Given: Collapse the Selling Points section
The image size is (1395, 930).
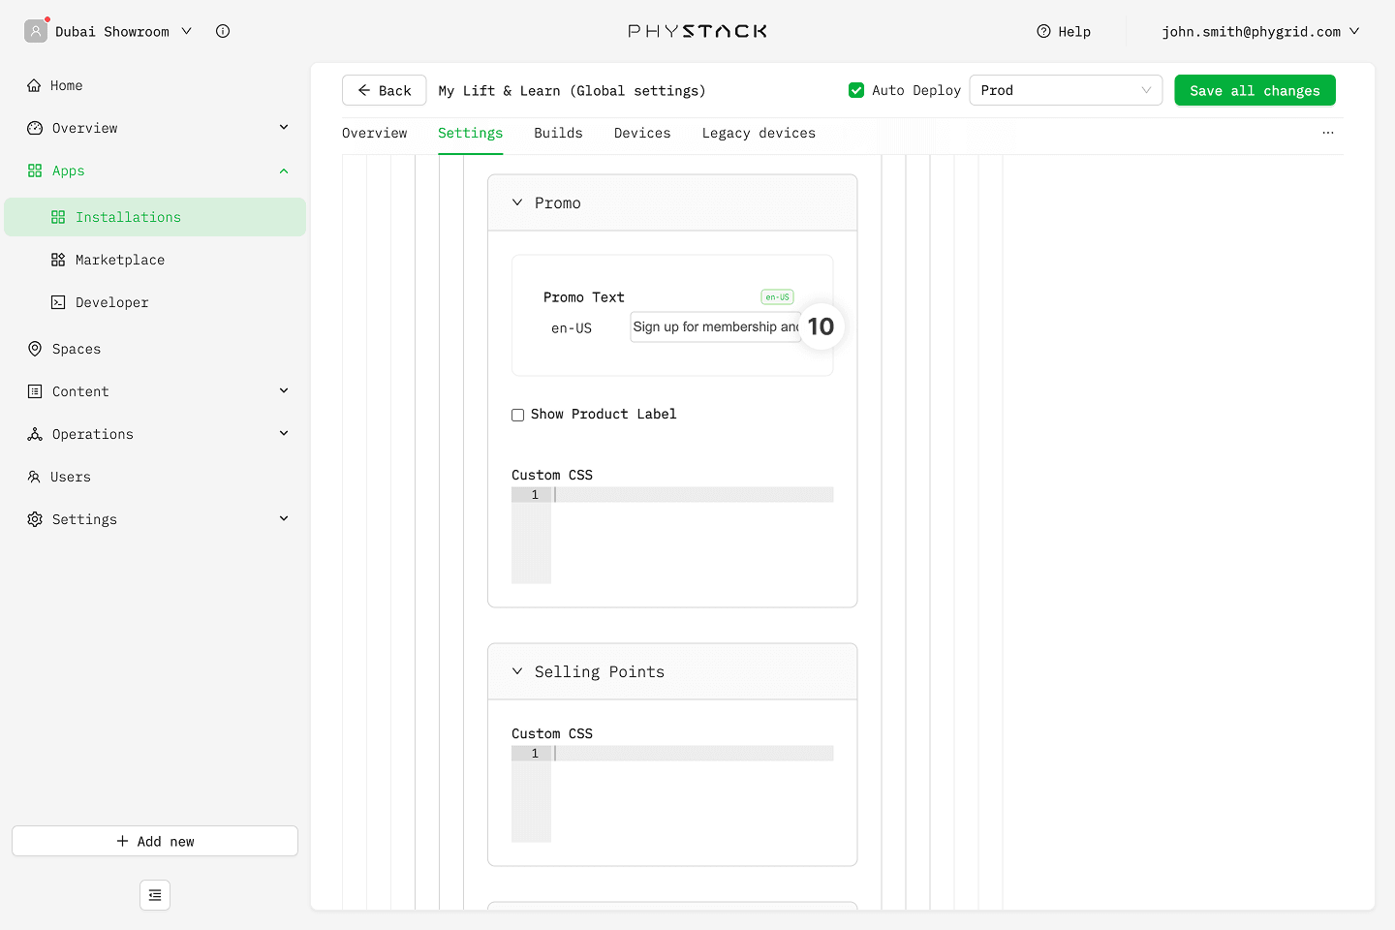Looking at the screenshot, I should coord(517,671).
